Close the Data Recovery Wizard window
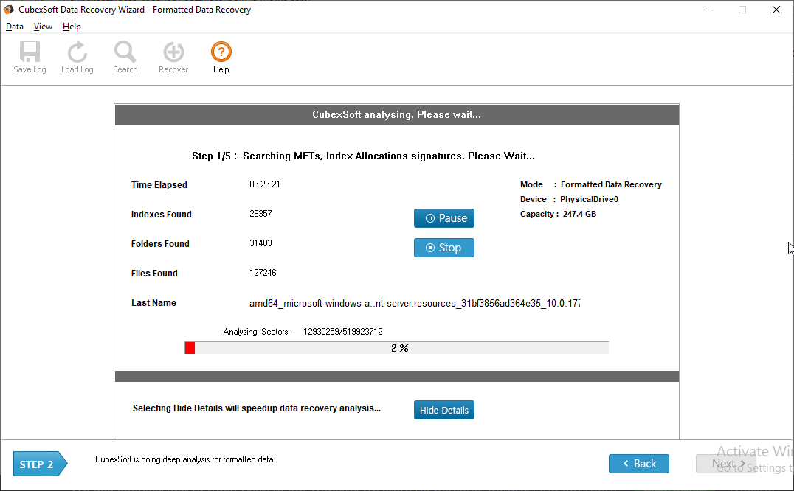Image resolution: width=794 pixels, height=491 pixels. 776,10
